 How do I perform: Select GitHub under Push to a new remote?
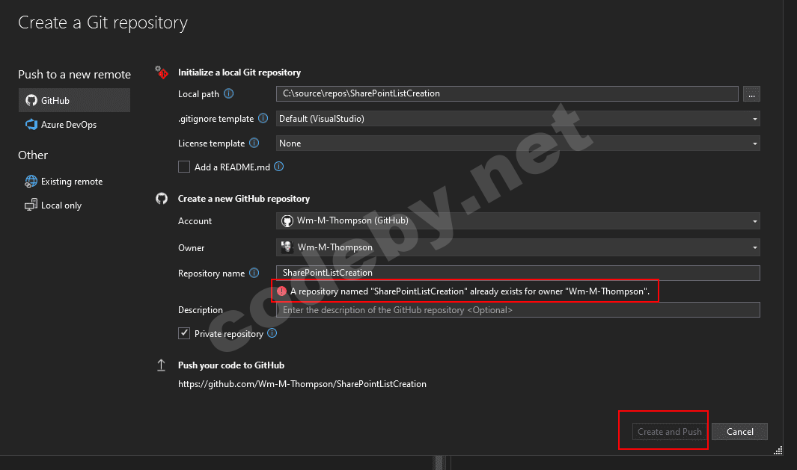tap(74, 100)
